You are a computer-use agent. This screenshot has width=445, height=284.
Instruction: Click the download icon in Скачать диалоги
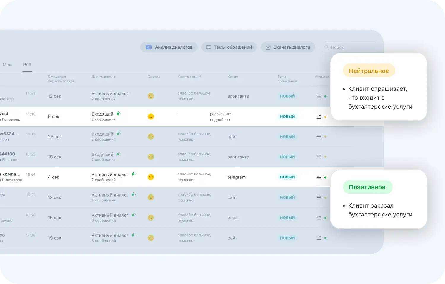tap(268, 47)
